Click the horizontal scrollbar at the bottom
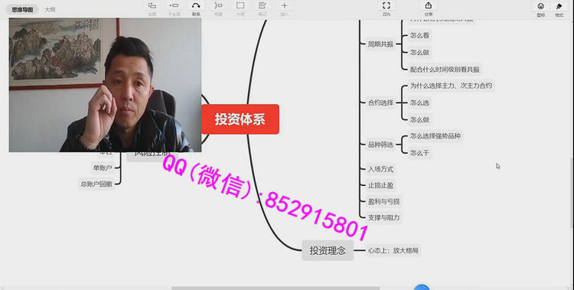The width and height of the screenshot is (574, 290). click(x=276, y=288)
